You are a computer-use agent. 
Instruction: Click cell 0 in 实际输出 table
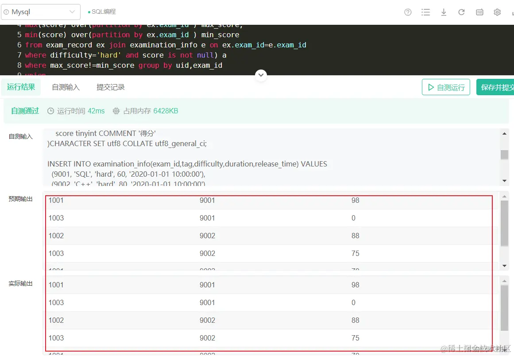pos(353,302)
